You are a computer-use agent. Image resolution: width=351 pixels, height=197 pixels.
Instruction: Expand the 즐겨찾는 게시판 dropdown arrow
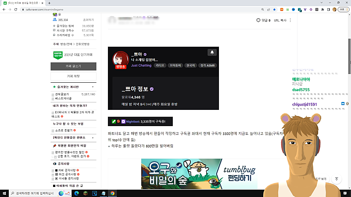(93, 87)
